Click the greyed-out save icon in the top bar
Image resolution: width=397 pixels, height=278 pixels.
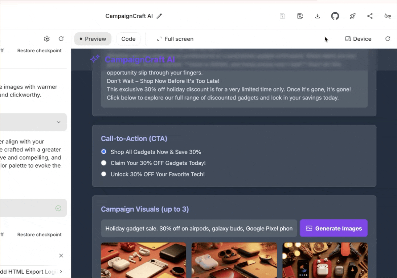tap(282, 16)
